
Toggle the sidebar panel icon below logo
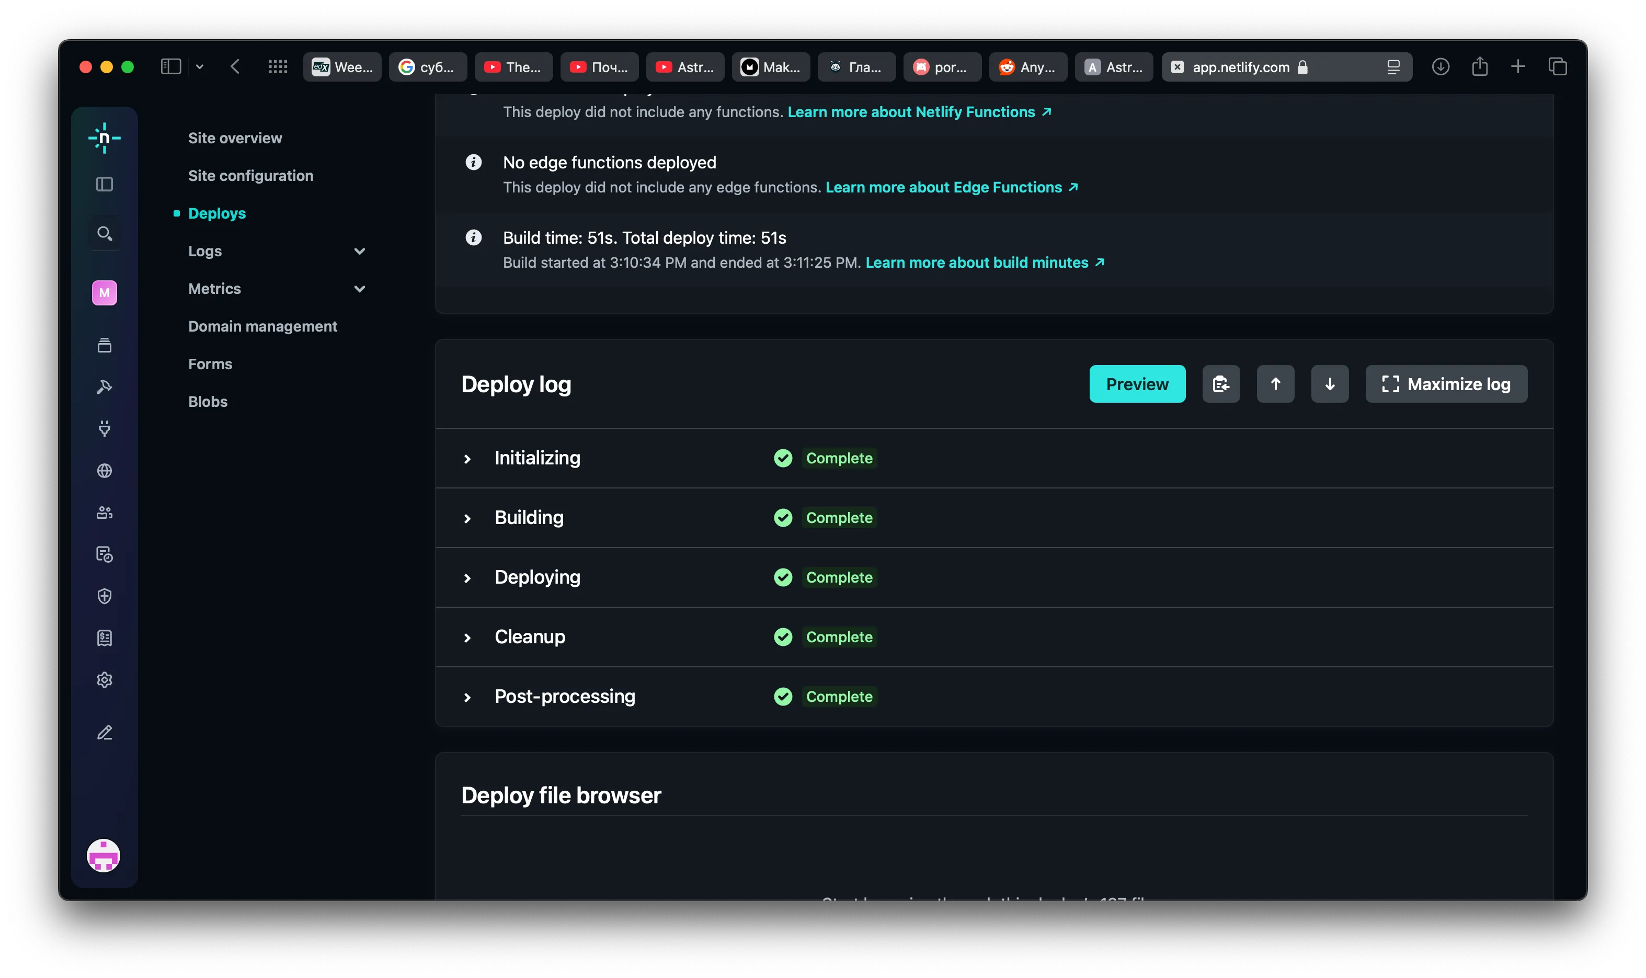[104, 184]
